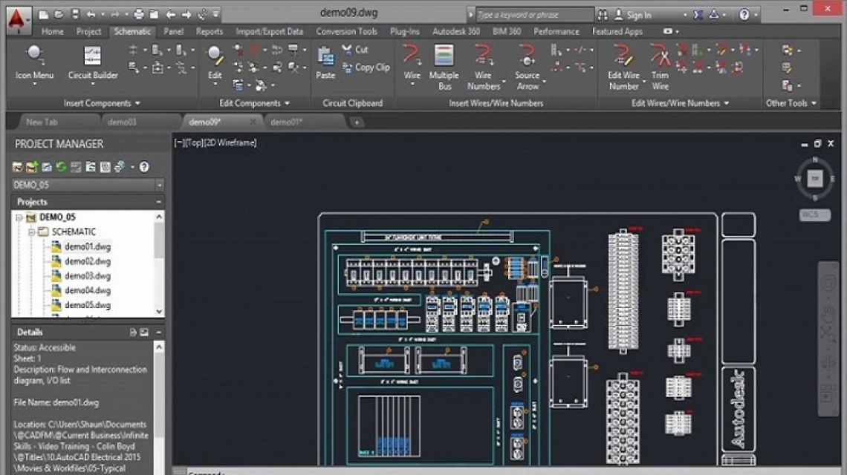
Task: Click the binoculars search icon
Action: coord(603,15)
